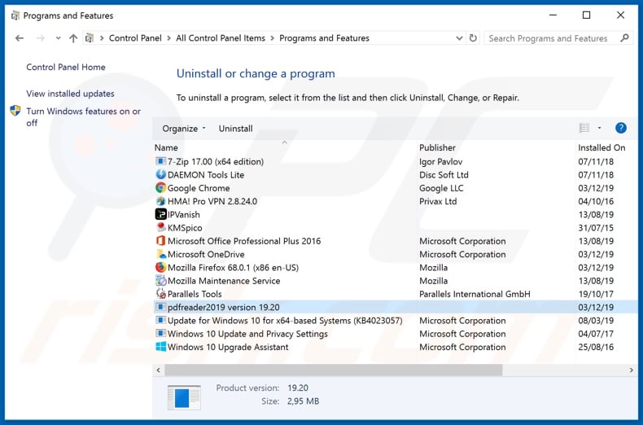The width and height of the screenshot is (643, 425).
Task: Go up one level with up arrow
Action: [73, 38]
